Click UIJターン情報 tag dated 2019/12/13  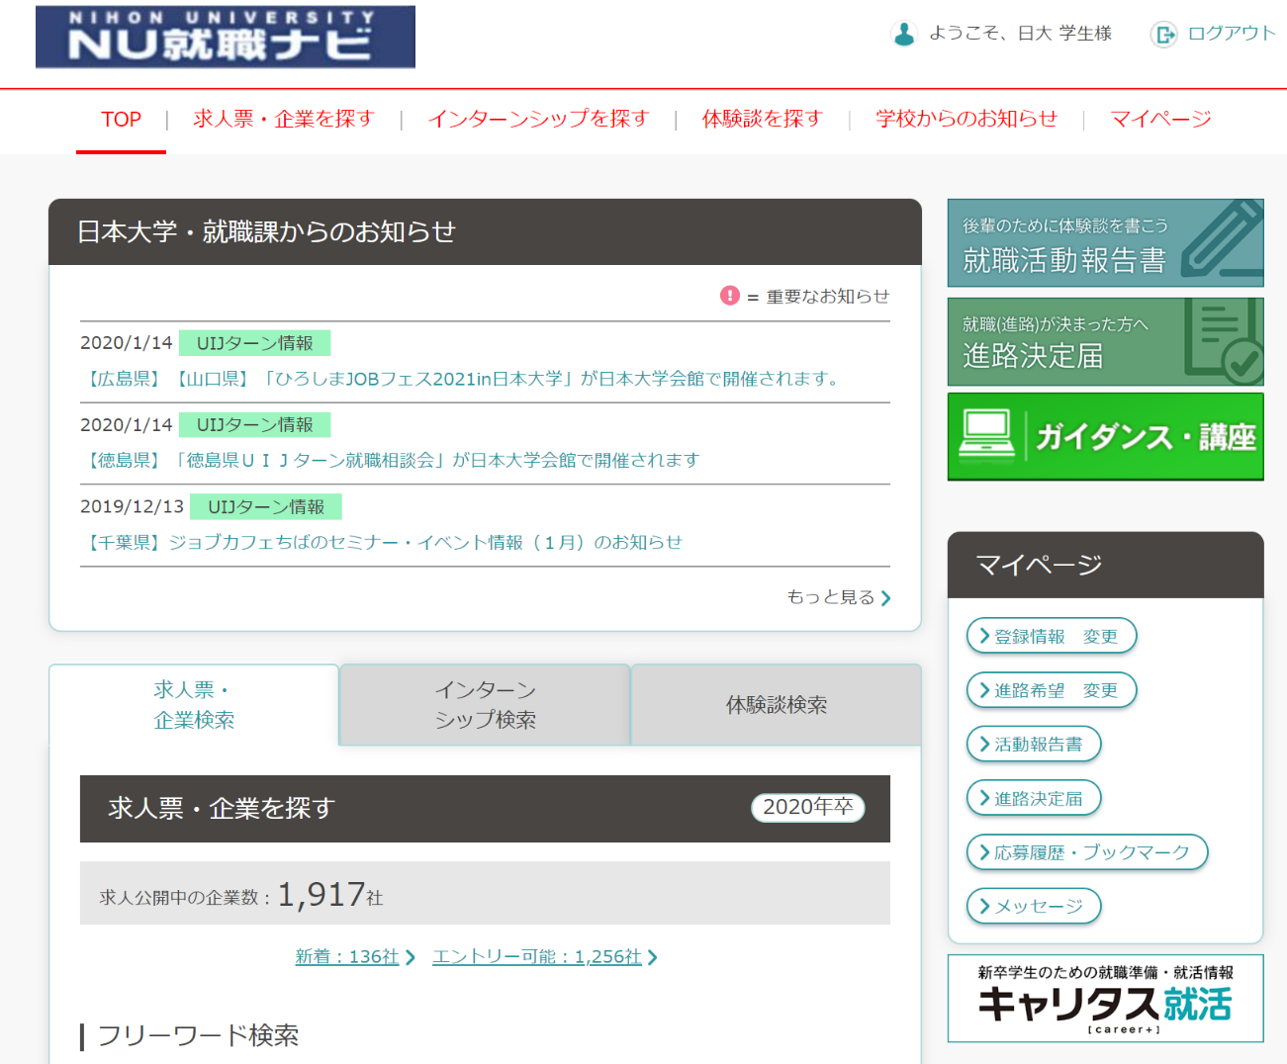pyautogui.click(x=266, y=507)
